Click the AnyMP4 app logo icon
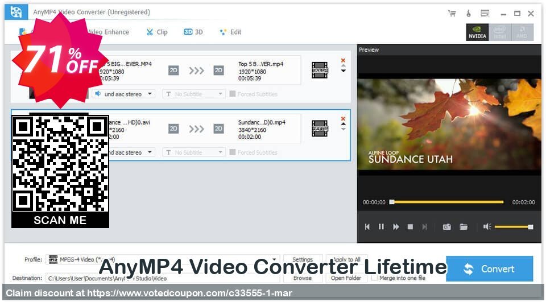The width and height of the screenshot is (546, 302). pyautogui.click(x=16, y=12)
